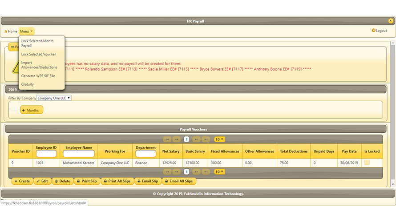Sort by Other Allowances column header

(x=259, y=151)
